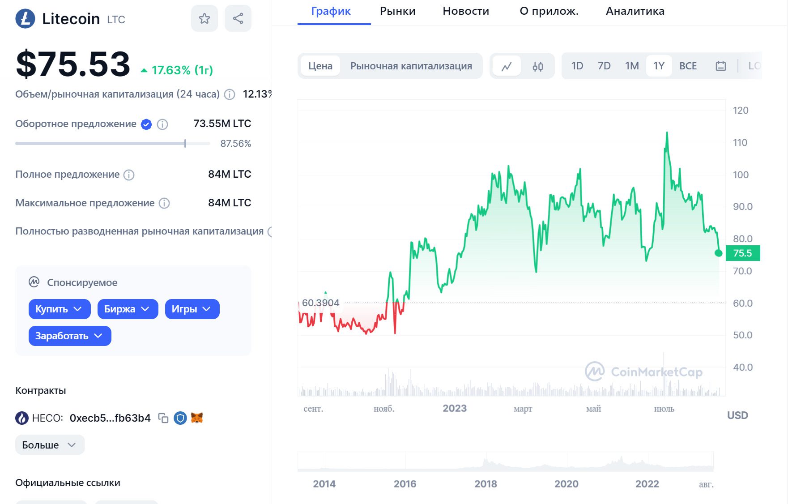Set chart range to 1M
788x504 pixels.
tap(632, 66)
